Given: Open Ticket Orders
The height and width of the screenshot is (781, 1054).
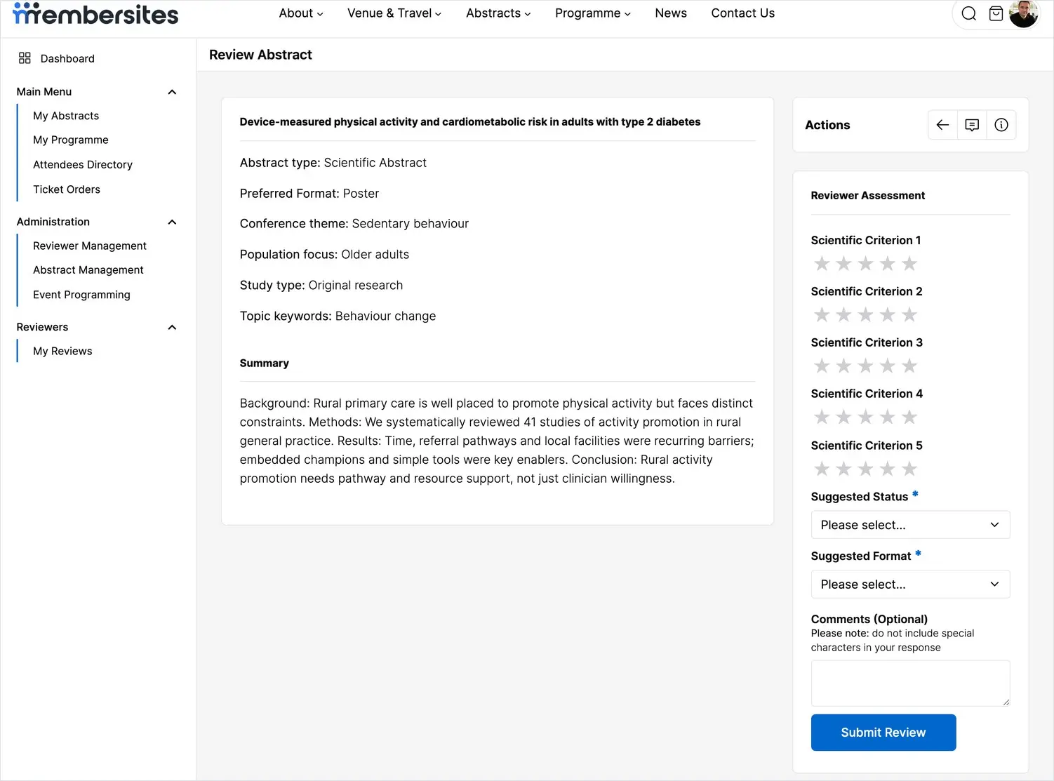Looking at the screenshot, I should (67, 189).
